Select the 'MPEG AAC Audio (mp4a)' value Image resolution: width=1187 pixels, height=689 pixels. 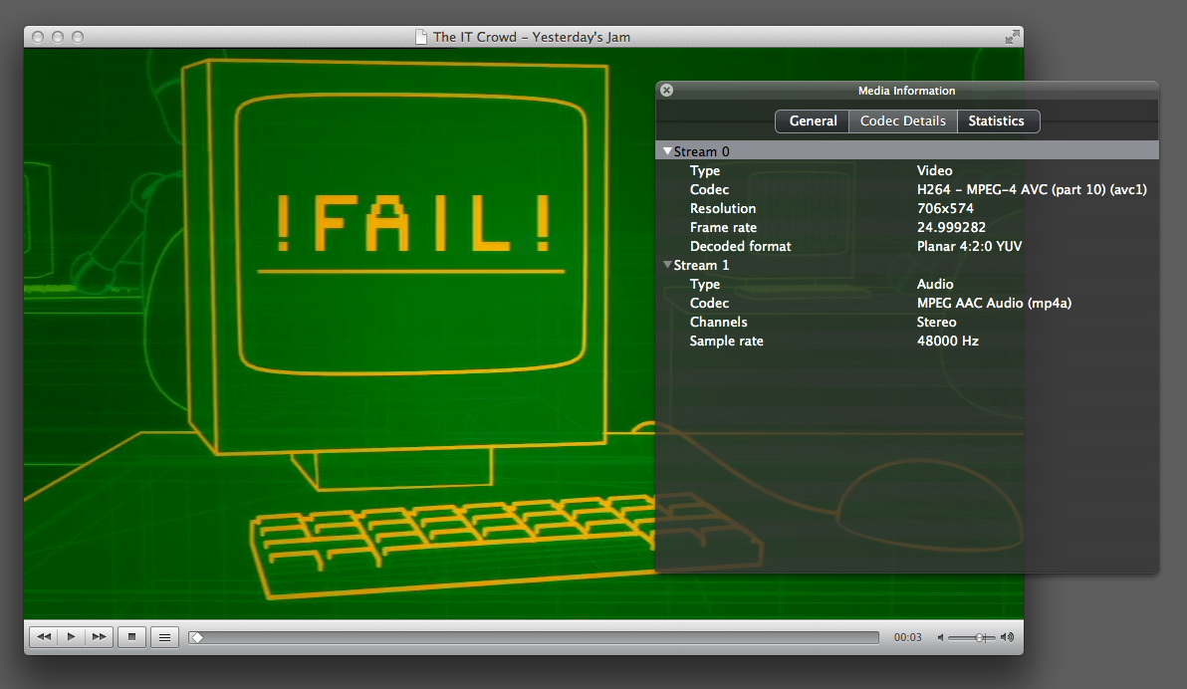click(994, 303)
